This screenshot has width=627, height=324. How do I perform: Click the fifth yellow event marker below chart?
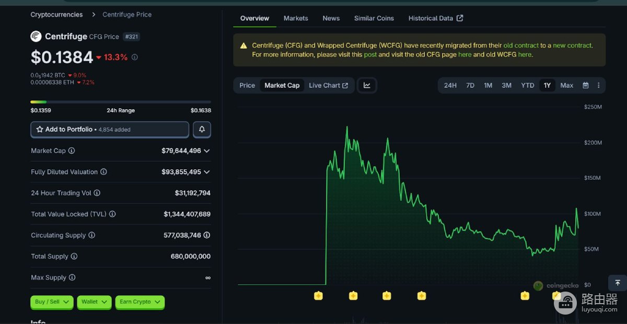pos(525,296)
